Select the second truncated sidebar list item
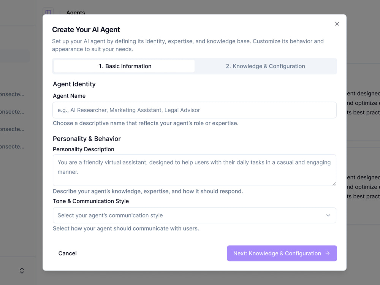 click(x=12, y=112)
